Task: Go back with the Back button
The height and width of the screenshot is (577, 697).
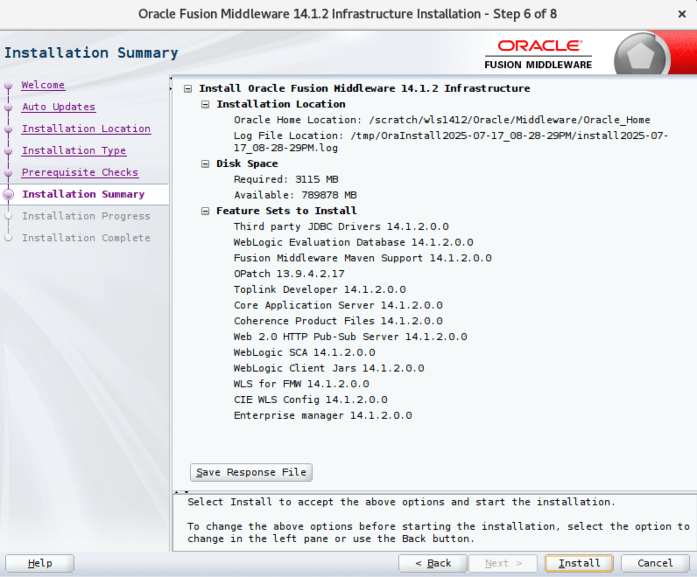Action: pyautogui.click(x=433, y=563)
